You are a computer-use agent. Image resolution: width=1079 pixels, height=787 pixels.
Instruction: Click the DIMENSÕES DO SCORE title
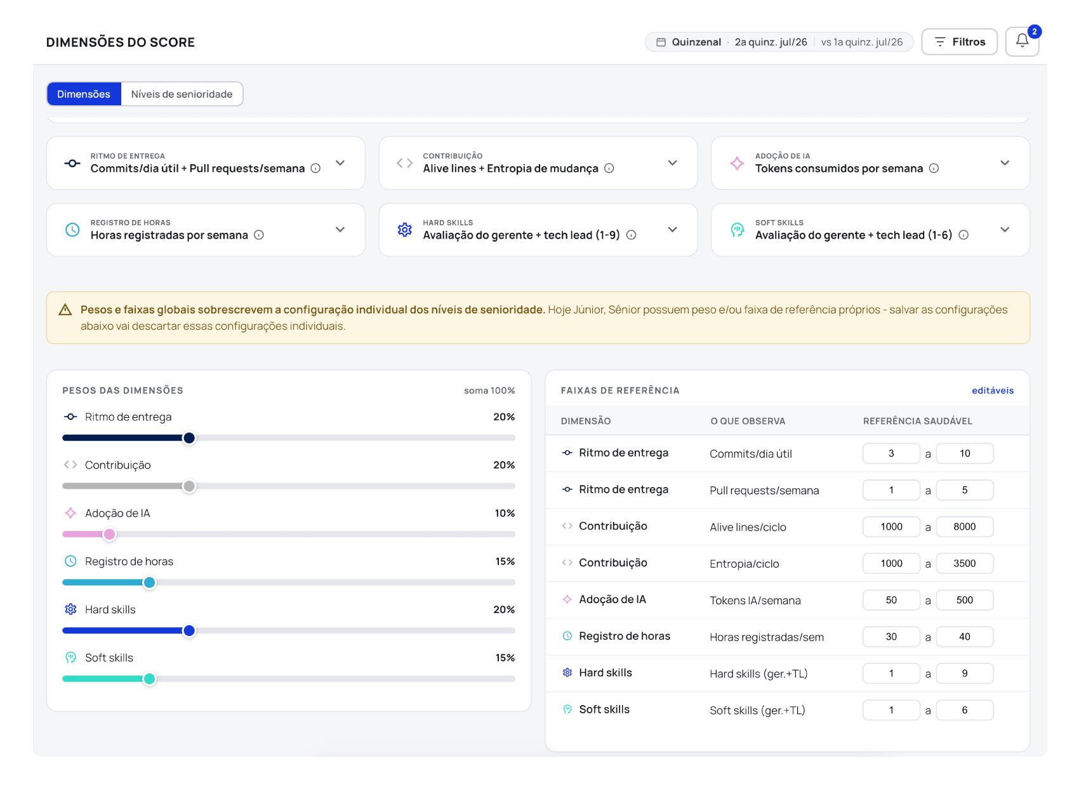coord(120,42)
